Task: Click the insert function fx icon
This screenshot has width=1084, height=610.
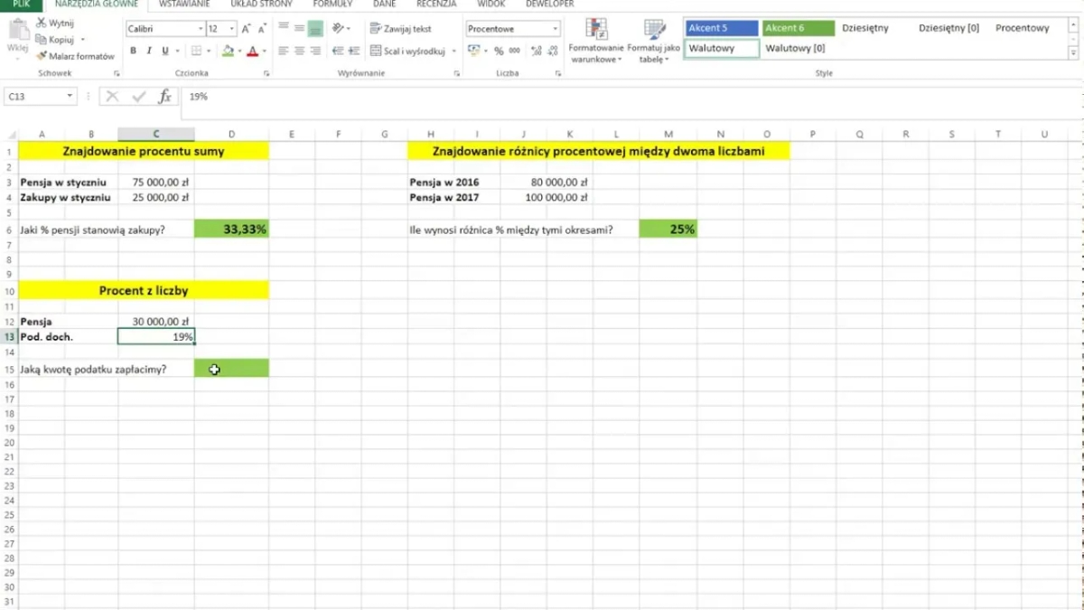Action: [164, 97]
